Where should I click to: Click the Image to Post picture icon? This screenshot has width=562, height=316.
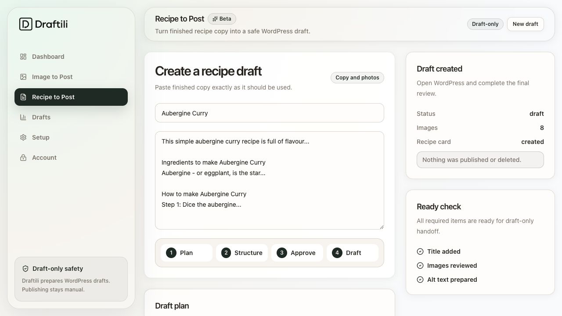click(23, 77)
